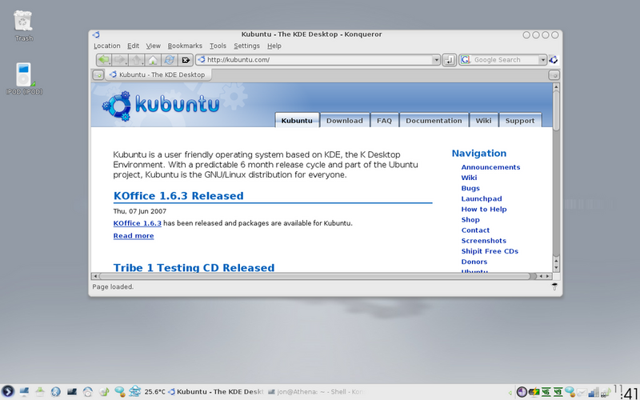640x400 pixels.
Task: Open the Support site tab
Action: click(520, 121)
